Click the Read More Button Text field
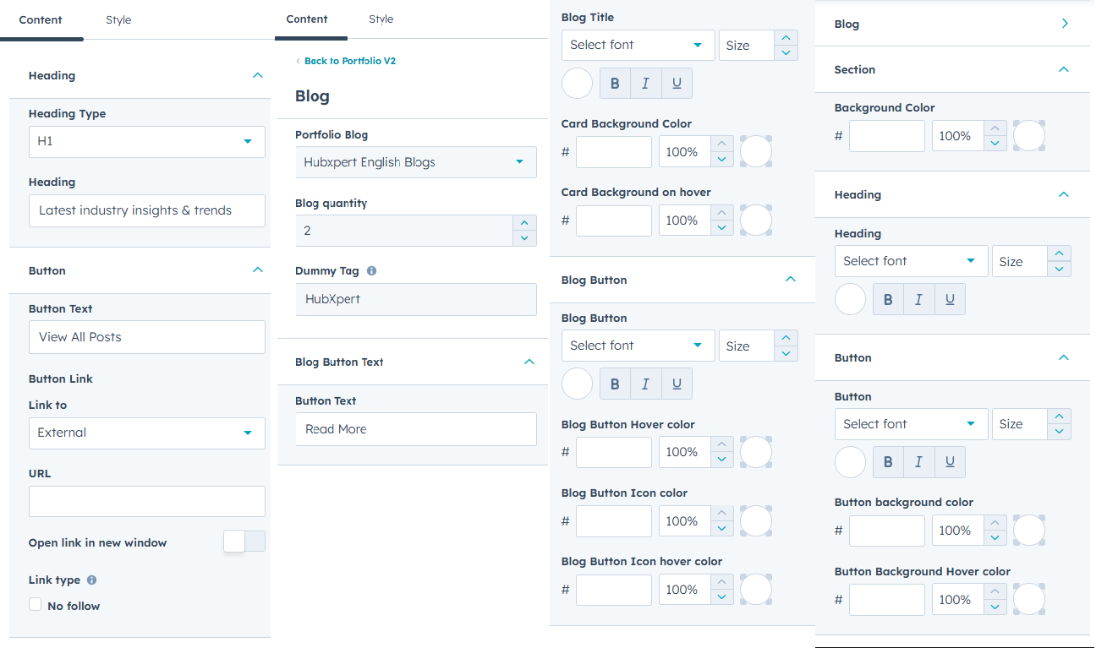Image resolution: width=1096 pixels, height=648 pixels. pos(416,429)
